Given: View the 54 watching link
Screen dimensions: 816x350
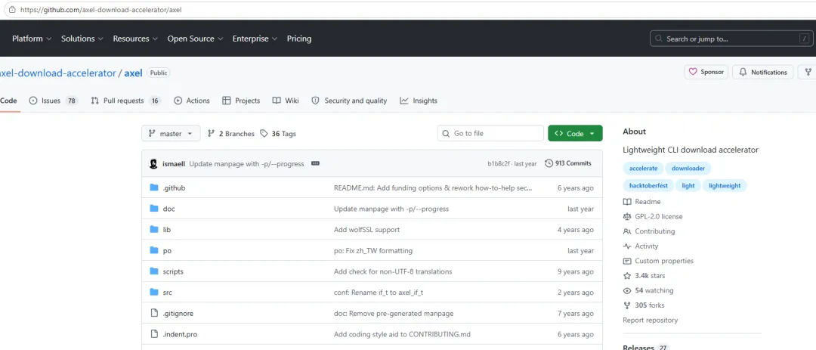Looking at the screenshot, I should 648,290.
